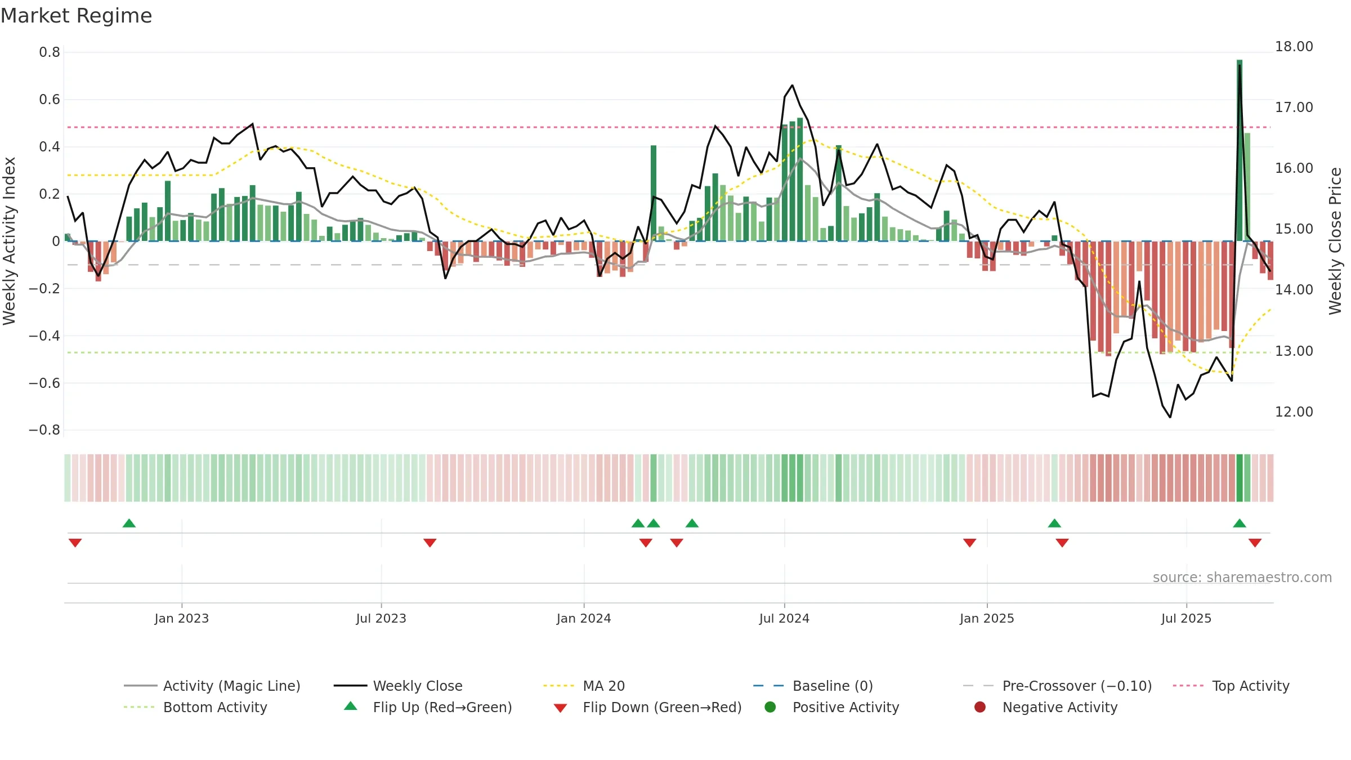Click the tallest green activity bar in August 2025

pos(1240,150)
